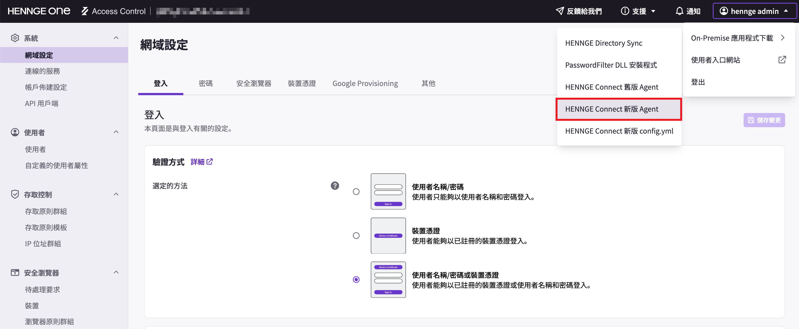Click the 系統 gear icon in sidebar

[15, 38]
